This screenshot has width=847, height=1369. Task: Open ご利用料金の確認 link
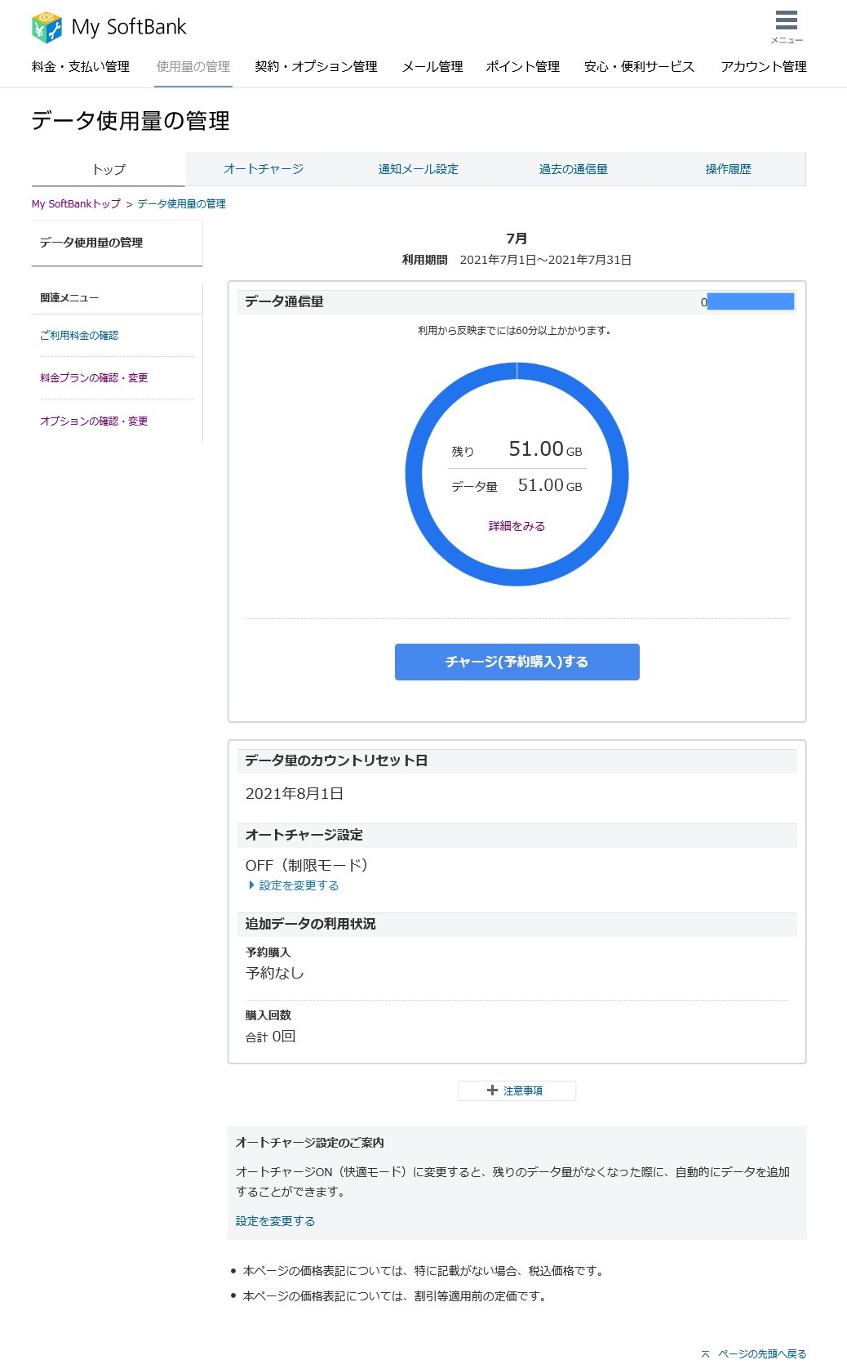[79, 336]
